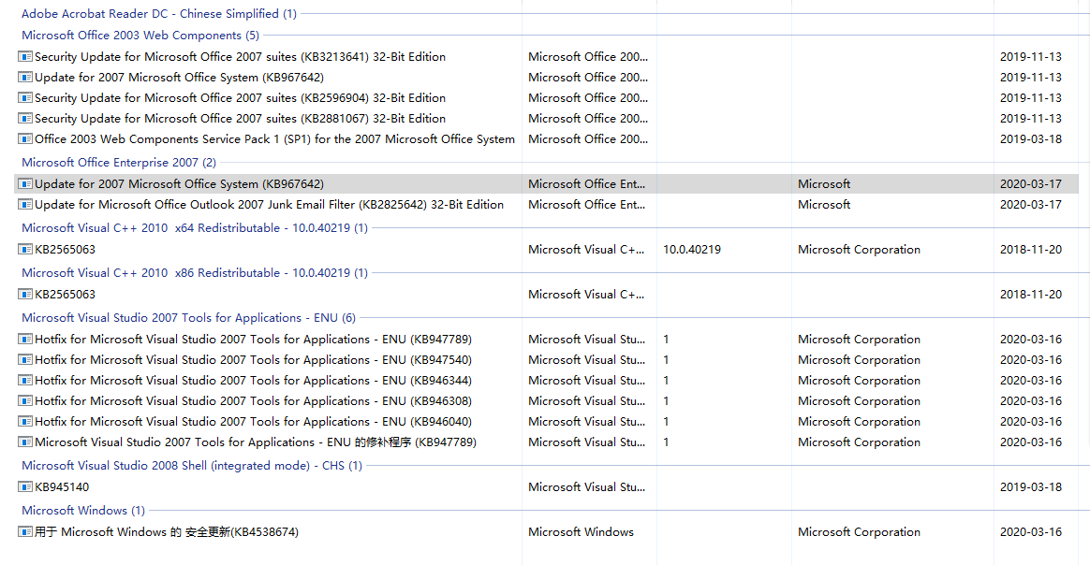Image resolution: width=1090 pixels, height=565 pixels.
Task: Select Security Update for Office 2007 suites (KB3213641)
Action: point(240,57)
